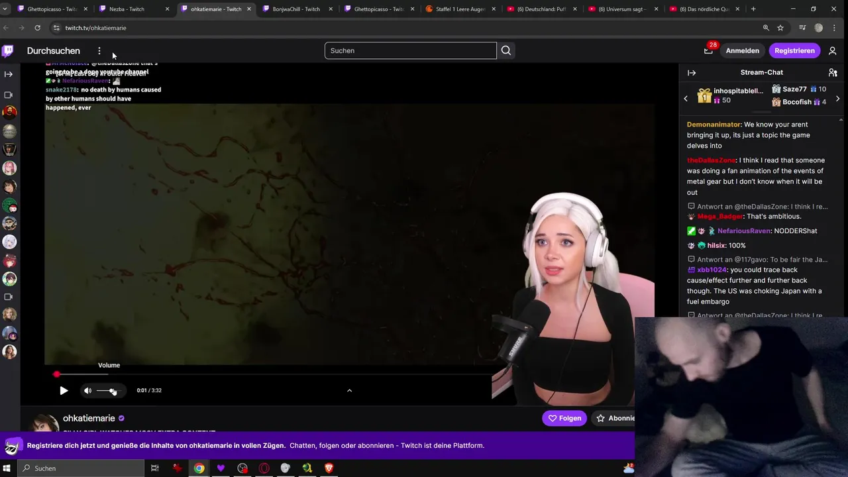Seek on the video progress bar
This screenshot has height=477, width=848.
pos(274,375)
